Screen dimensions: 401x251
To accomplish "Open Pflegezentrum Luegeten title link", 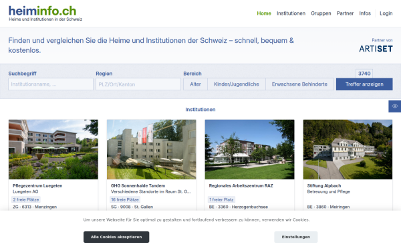I will [x=37, y=185].
